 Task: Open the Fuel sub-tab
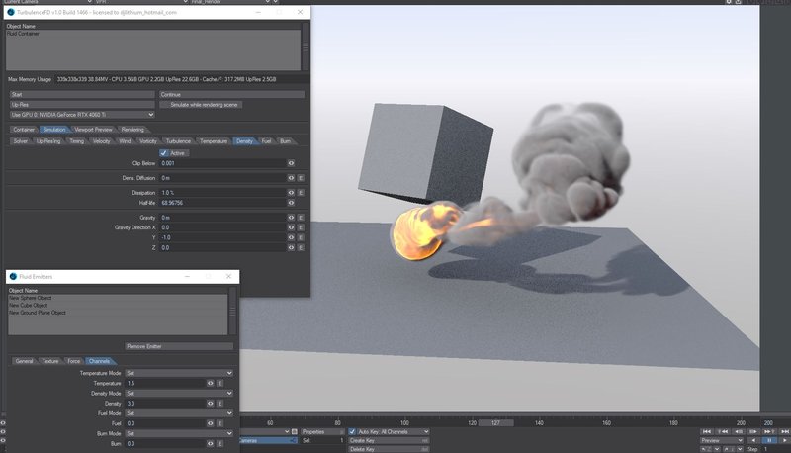click(x=266, y=141)
